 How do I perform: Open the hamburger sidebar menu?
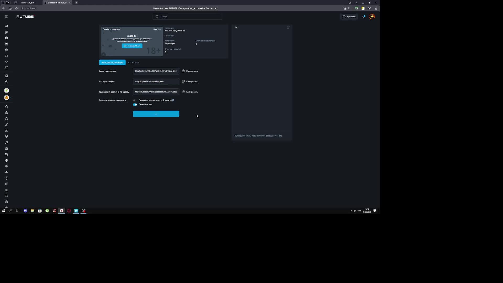click(6, 17)
